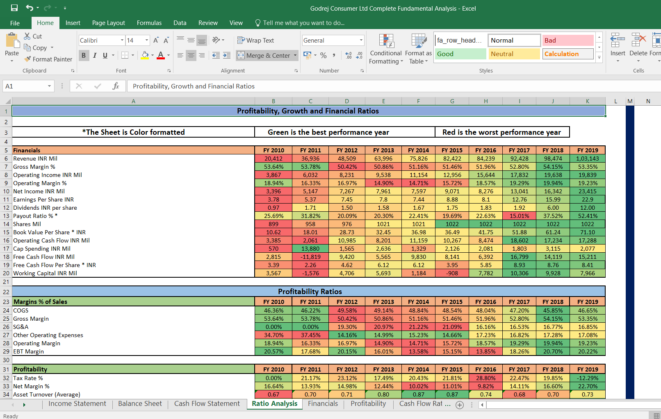Toggle Merge & Center
The image size is (661, 419).
264,55
